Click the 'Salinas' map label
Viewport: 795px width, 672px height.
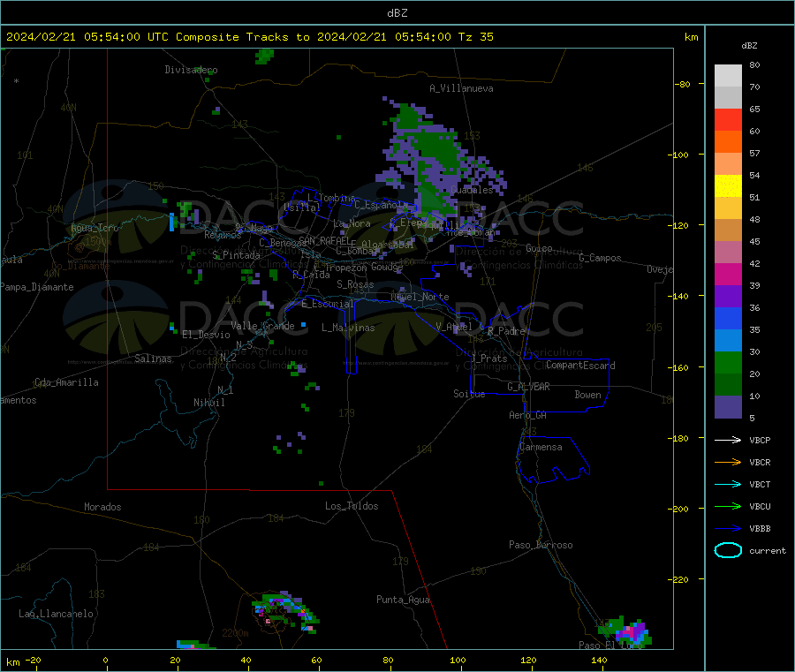(153, 359)
